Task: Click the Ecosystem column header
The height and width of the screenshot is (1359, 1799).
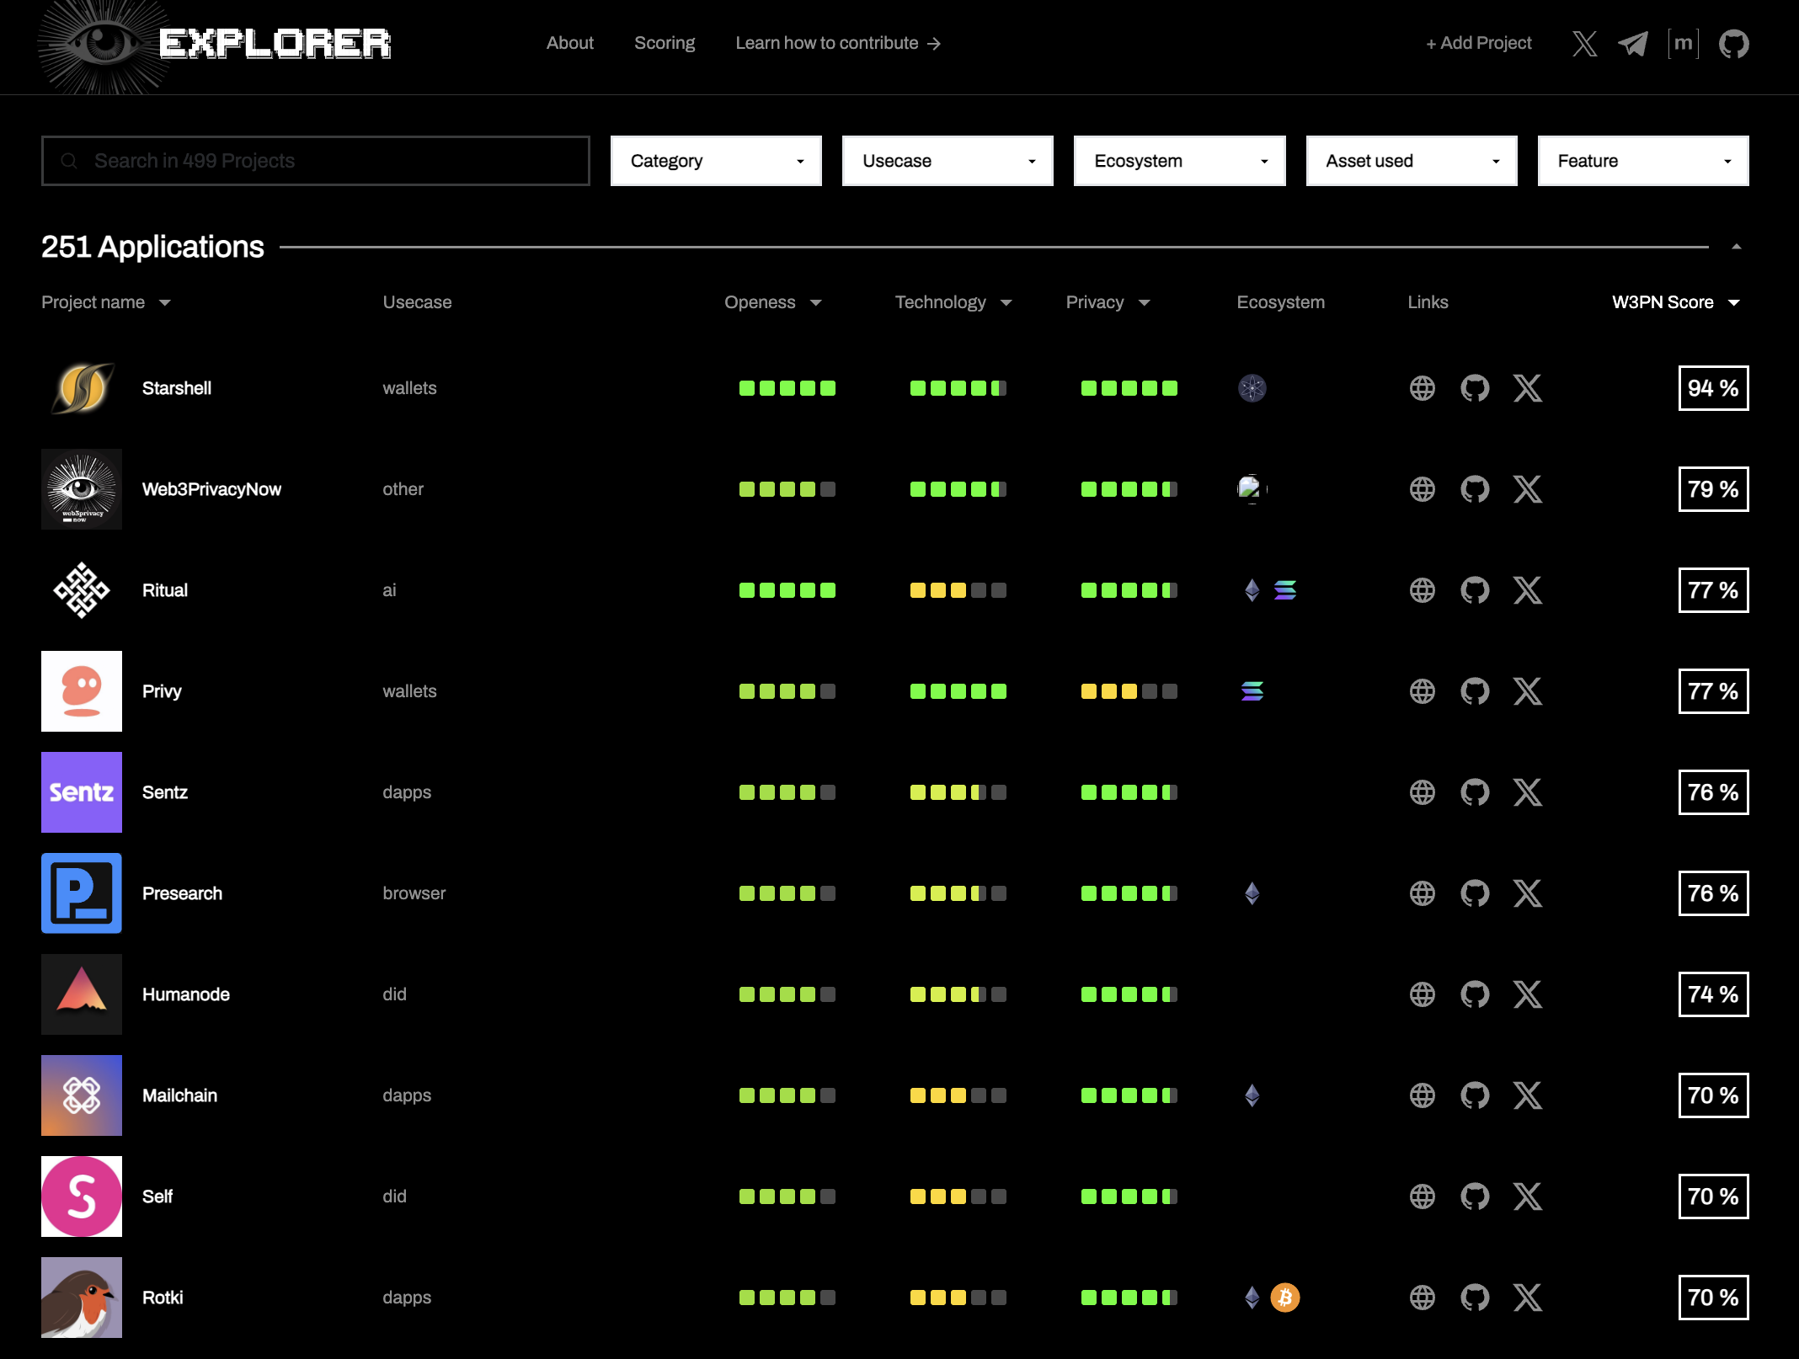Action: tap(1280, 302)
